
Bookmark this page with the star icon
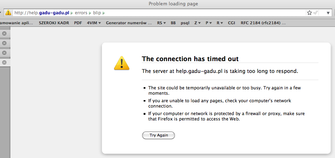tap(310, 13)
